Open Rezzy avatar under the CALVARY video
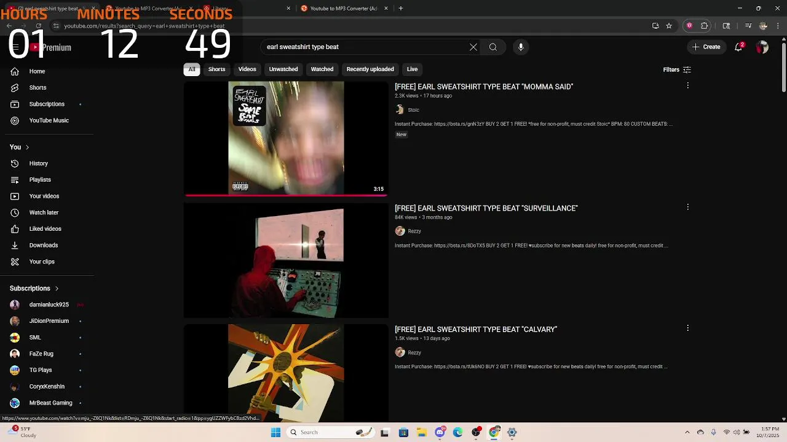The width and height of the screenshot is (787, 442). click(400, 352)
